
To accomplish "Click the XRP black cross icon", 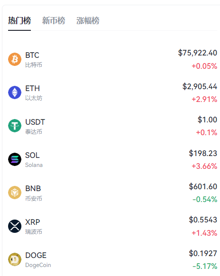I will (x=15, y=226).
